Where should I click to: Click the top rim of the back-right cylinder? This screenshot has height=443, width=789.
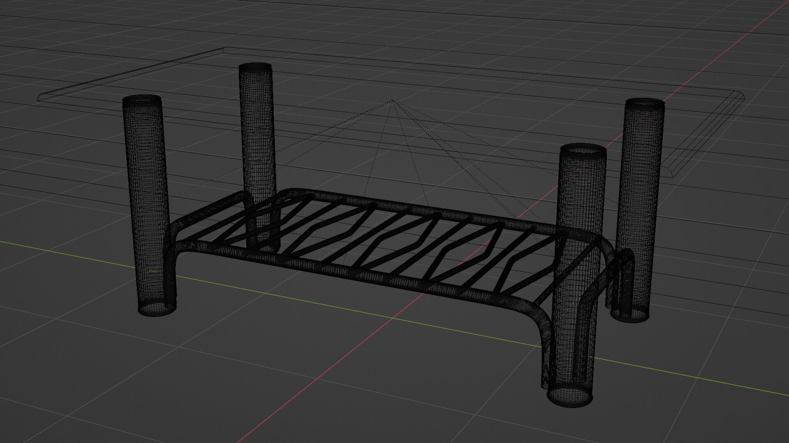pyautogui.click(x=644, y=102)
